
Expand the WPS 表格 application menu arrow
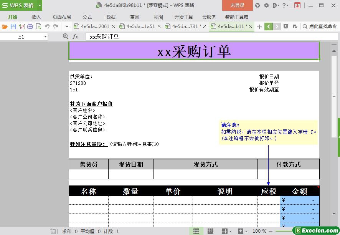pyautogui.click(x=40, y=5)
